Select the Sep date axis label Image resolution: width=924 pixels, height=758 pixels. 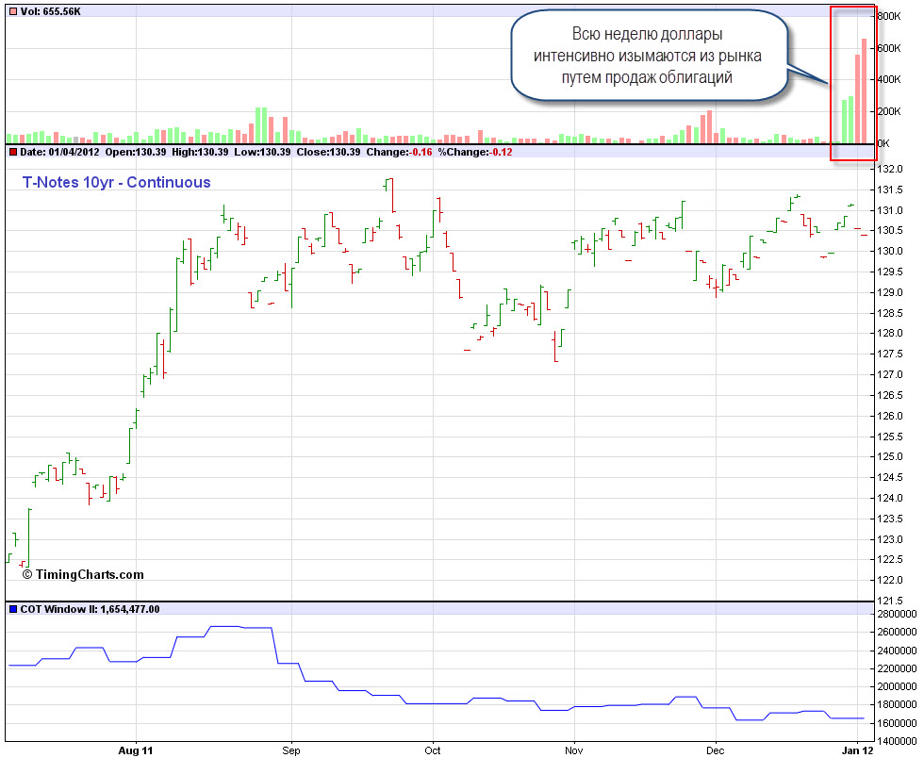(x=291, y=750)
